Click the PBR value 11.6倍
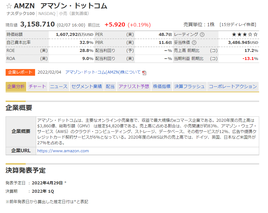 pyautogui.click(x=165, y=43)
